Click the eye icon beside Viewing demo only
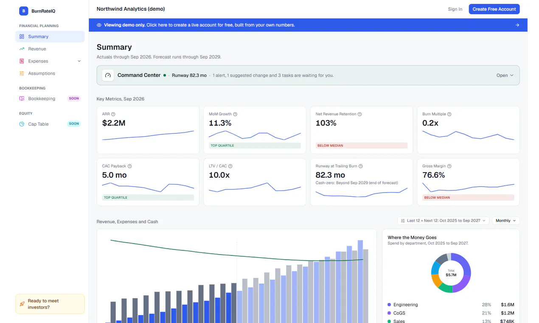 pyautogui.click(x=99, y=25)
